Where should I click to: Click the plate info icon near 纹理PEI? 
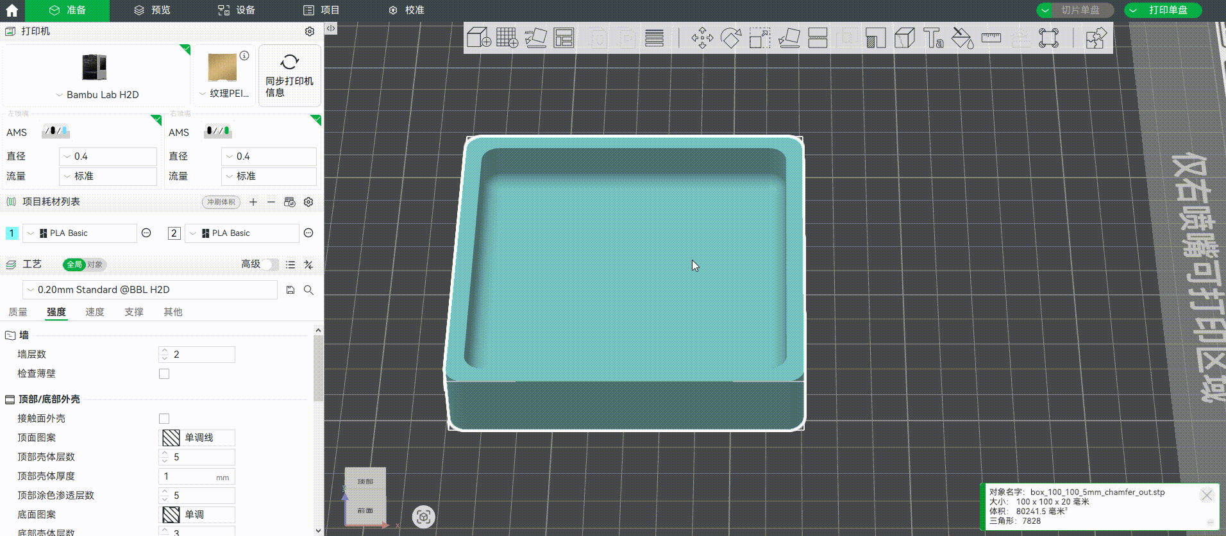[x=244, y=56]
